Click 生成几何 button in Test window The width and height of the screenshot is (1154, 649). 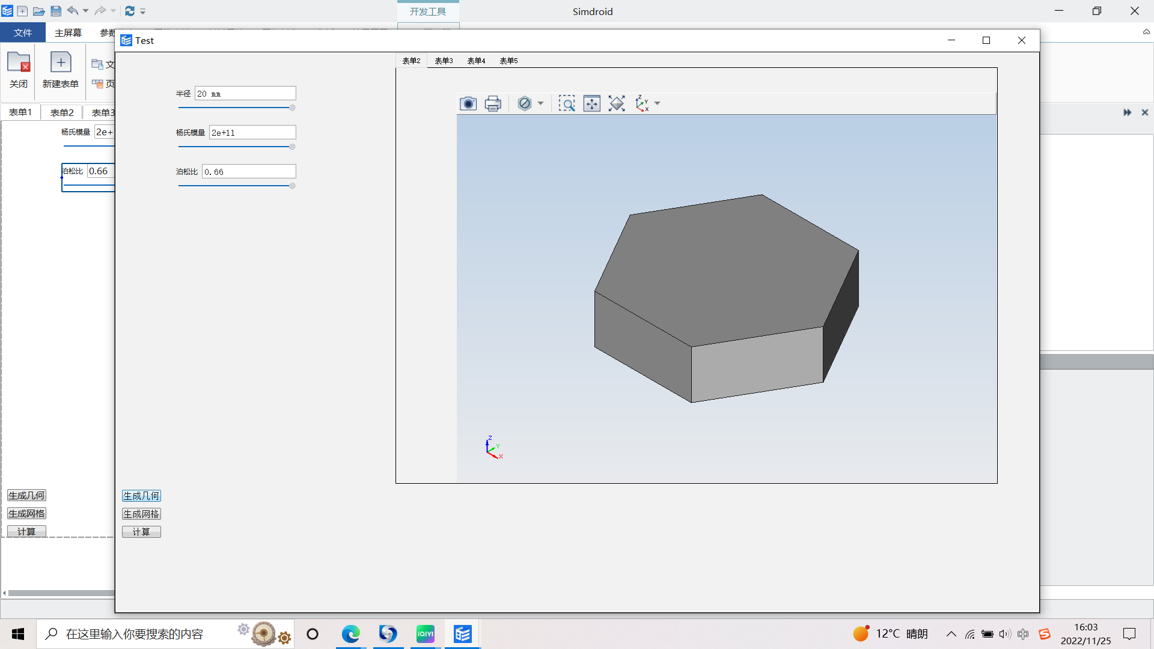[141, 496]
